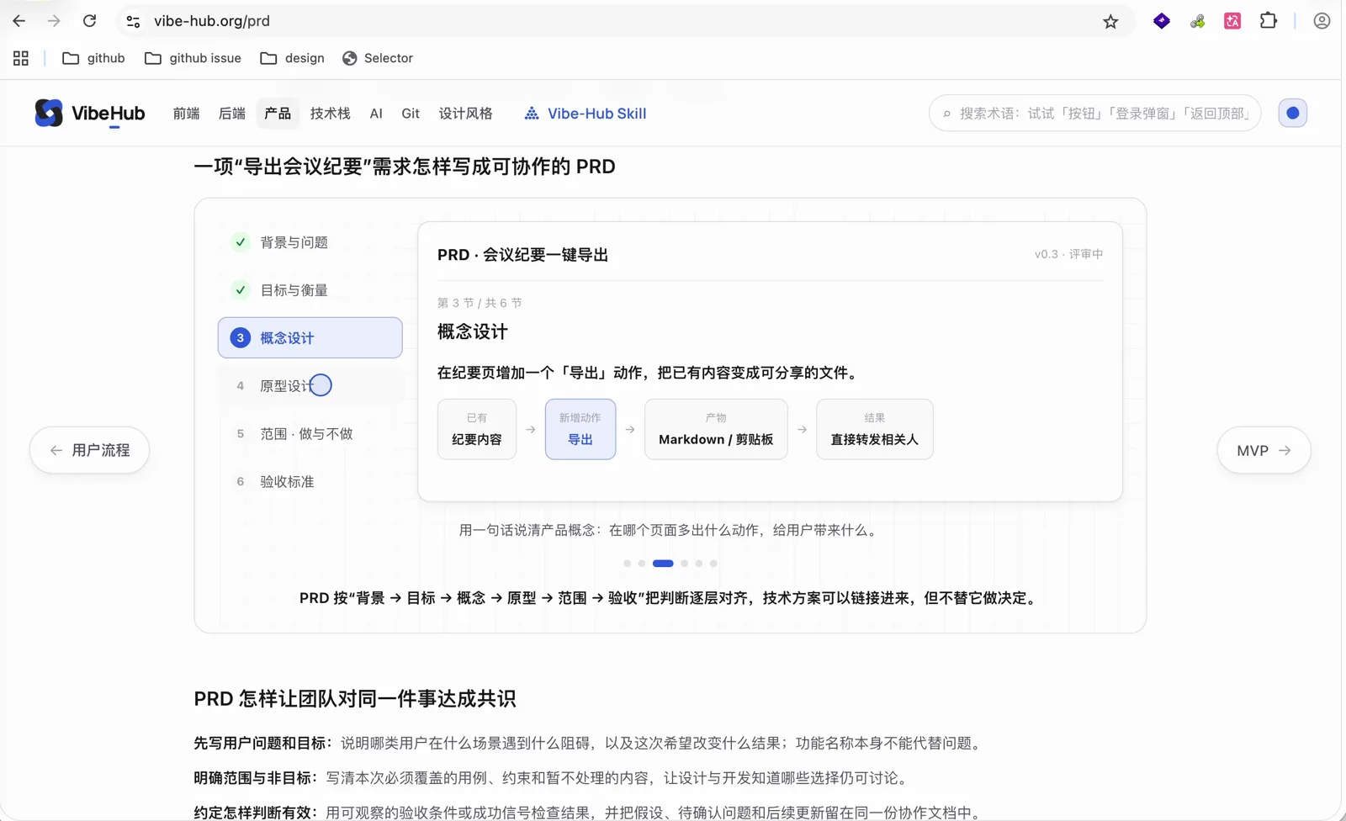Click the Markdown / 剪贴板 flow card
The image size is (1346, 821).
[x=716, y=429]
